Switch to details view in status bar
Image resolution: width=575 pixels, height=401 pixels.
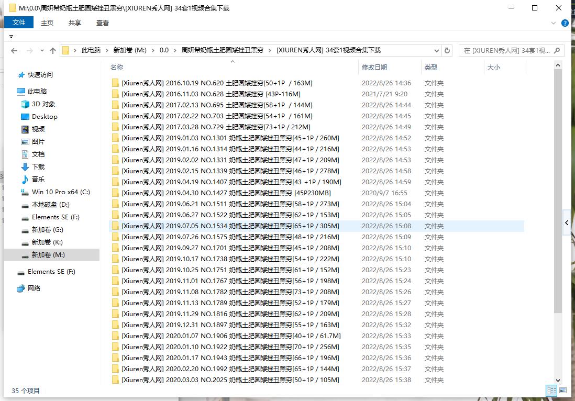tap(551, 391)
